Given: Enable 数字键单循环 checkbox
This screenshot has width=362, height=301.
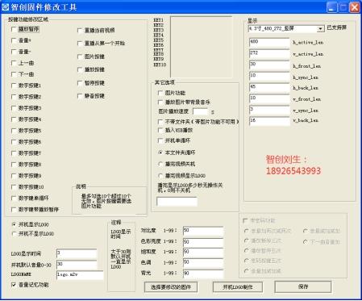Looking at the screenshot, I should (x=14, y=199).
